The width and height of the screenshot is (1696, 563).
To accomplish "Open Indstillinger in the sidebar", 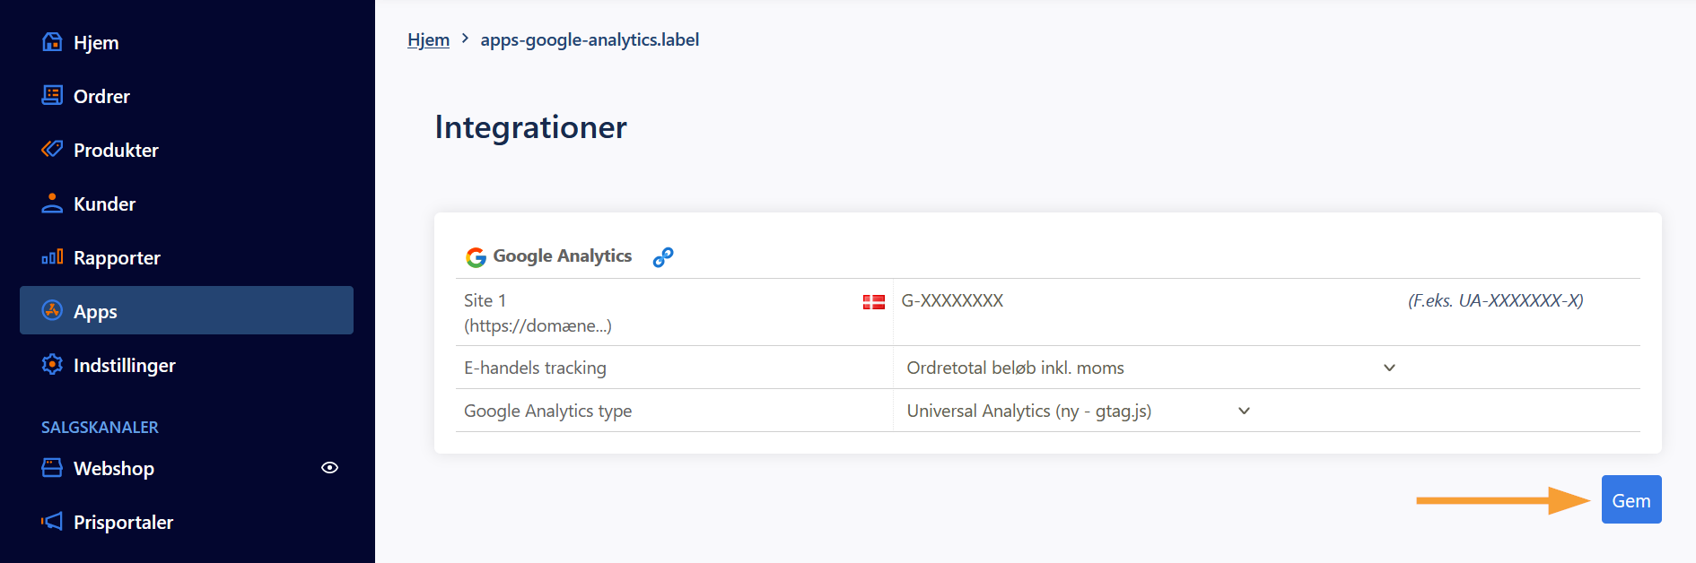I will tap(187, 365).
